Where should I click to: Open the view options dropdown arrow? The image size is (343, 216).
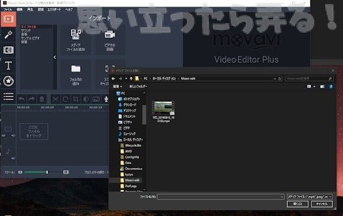click(x=314, y=86)
